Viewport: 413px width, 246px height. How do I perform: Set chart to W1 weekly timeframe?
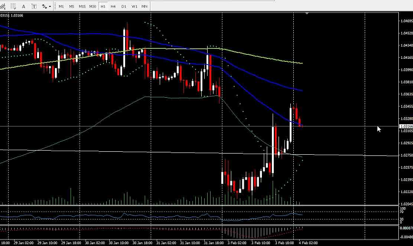(x=135, y=6)
